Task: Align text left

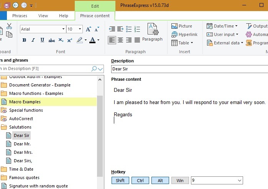Action: [x=112, y=40]
